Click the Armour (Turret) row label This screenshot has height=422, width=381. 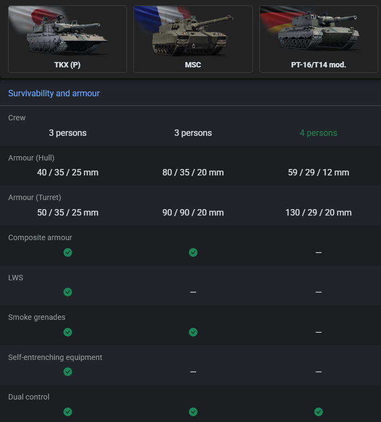coord(35,197)
